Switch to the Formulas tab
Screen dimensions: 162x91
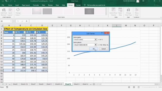(36, 5)
